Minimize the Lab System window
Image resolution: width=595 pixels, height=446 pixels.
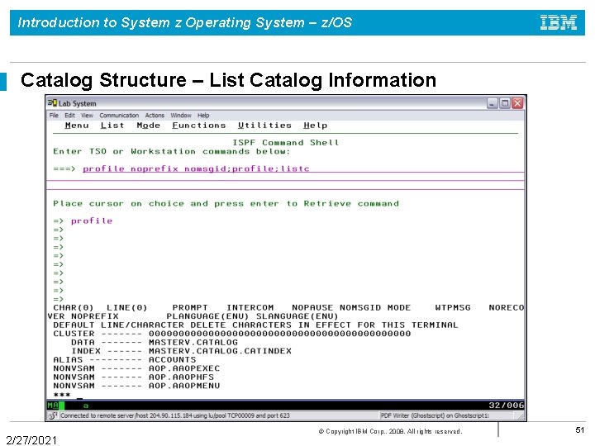(x=493, y=103)
